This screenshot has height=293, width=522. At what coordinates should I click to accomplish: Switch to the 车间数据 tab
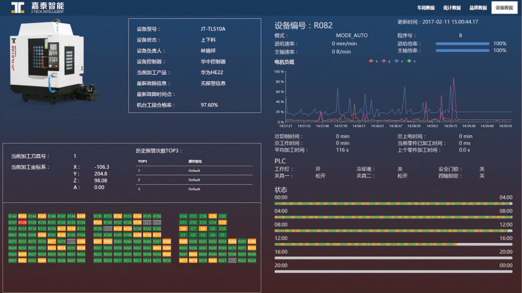[425, 8]
